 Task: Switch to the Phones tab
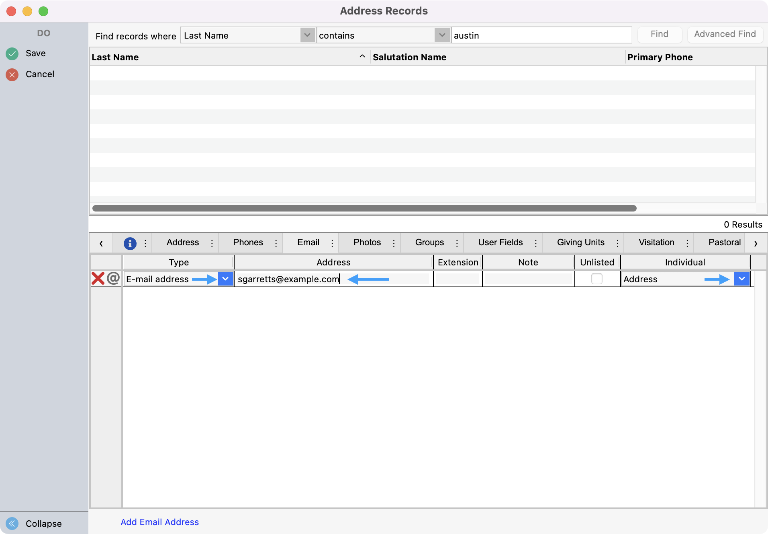[248, 242]
